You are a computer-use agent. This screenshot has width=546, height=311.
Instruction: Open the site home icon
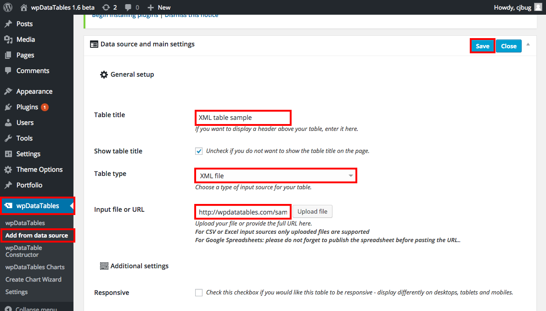24,7
